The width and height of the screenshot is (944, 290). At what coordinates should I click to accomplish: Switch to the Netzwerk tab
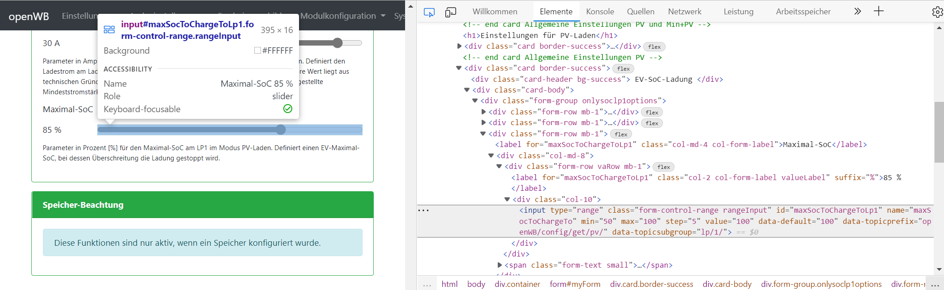pyautogui.click(x=684, y=12)
